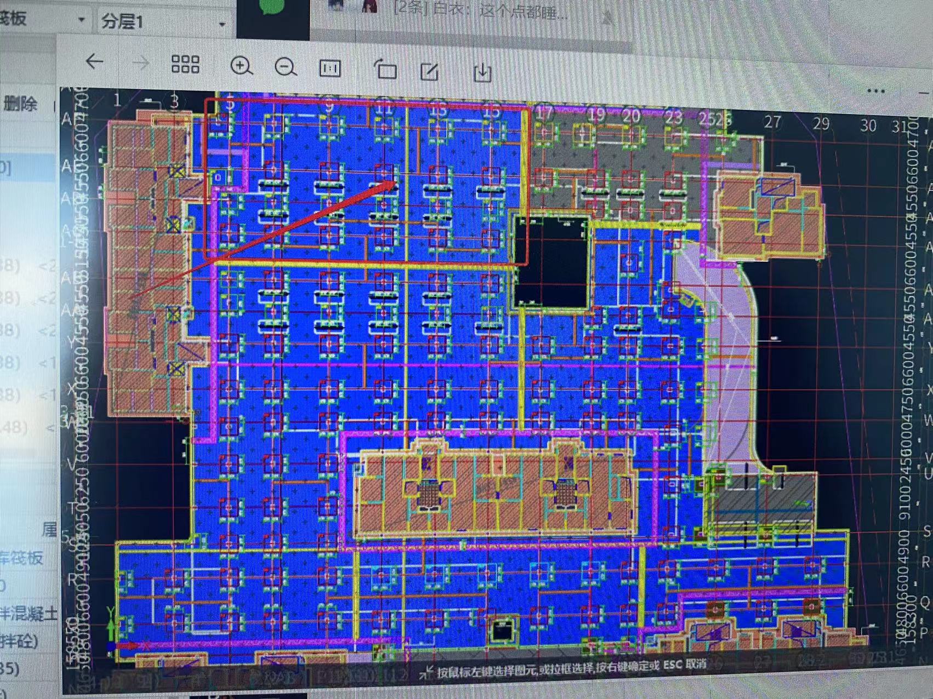Open the edit image tool
The height and width of the screenshot is (699, 933).
[x=429, y=71]
